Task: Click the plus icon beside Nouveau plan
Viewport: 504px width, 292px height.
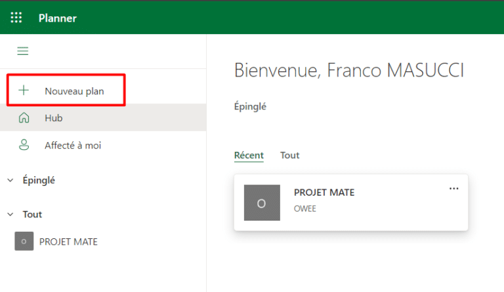Action: click(24, 91)
